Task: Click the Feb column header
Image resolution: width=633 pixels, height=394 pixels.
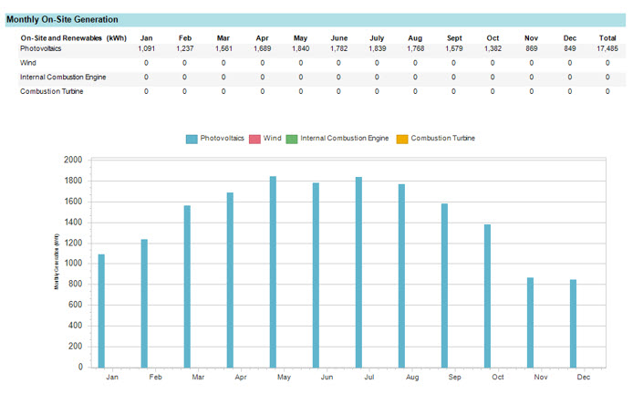Action: click(x=185, y=38)
